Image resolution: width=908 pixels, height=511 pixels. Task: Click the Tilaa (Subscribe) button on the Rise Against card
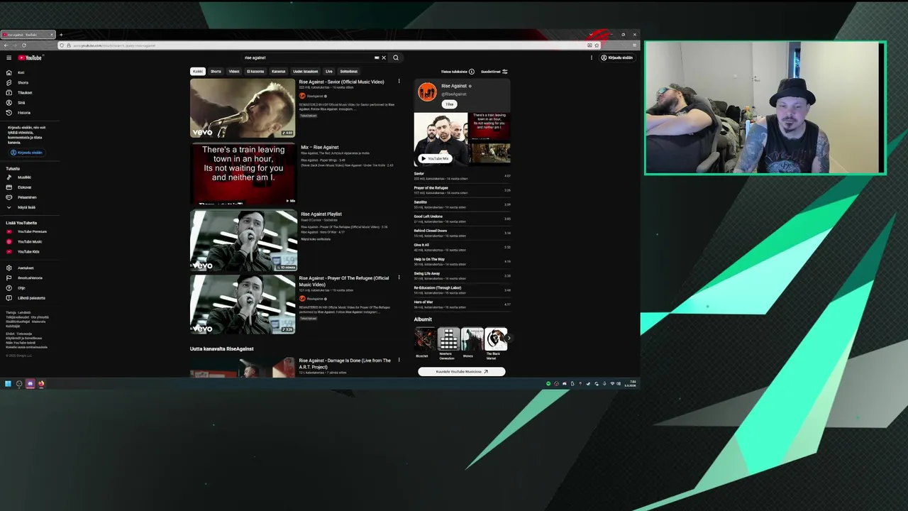449,104
